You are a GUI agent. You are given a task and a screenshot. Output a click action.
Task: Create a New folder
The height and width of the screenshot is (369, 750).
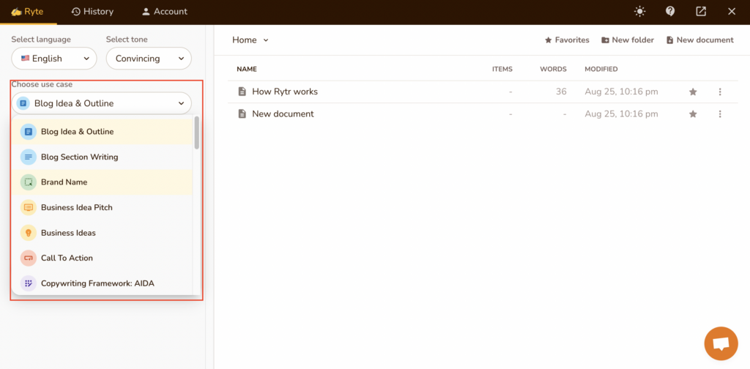pyautogui.click(x=628, y=40)
